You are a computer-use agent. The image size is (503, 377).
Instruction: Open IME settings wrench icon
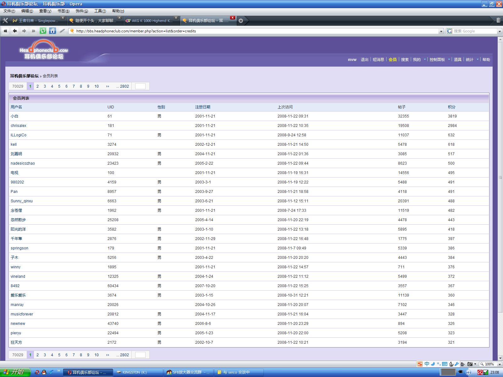(x=457, y=364)
